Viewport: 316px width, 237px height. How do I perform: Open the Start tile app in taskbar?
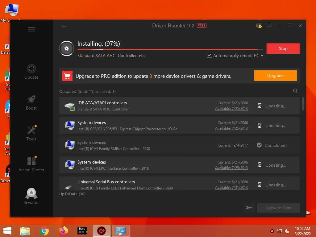pos(82,231)
